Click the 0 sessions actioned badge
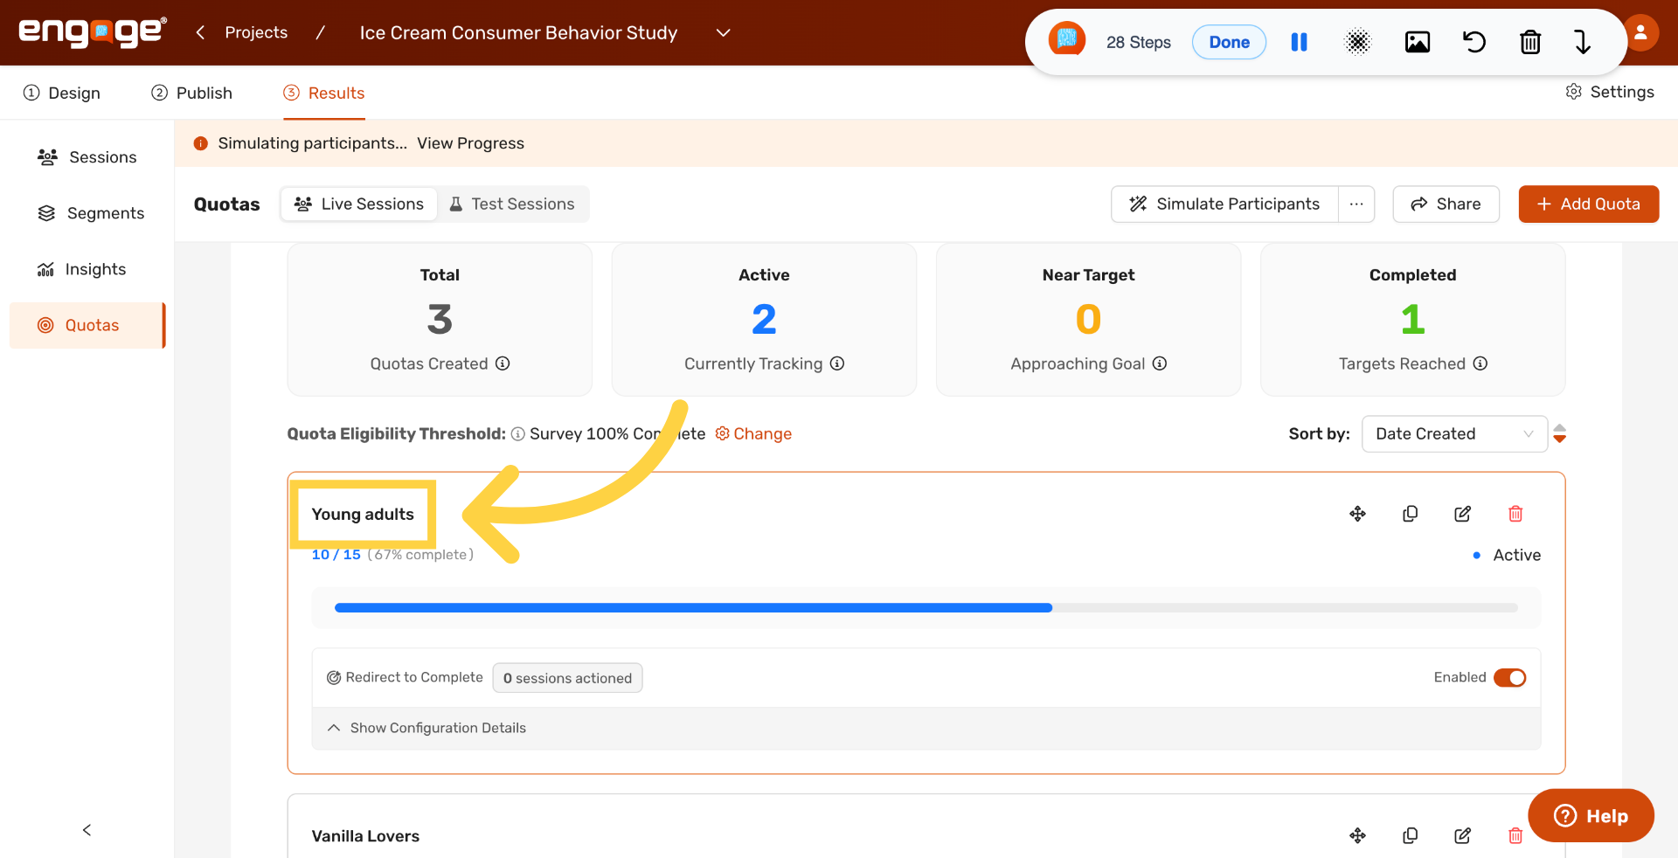The width and height of the screenshot is (1678, 858). [x=567, y=678]
